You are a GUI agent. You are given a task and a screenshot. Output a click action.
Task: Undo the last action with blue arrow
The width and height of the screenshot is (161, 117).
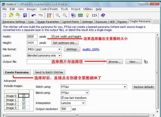coord(33,15)
